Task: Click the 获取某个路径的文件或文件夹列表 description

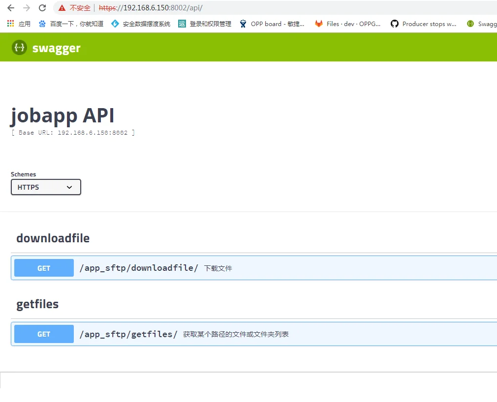Action: (236, 334)
